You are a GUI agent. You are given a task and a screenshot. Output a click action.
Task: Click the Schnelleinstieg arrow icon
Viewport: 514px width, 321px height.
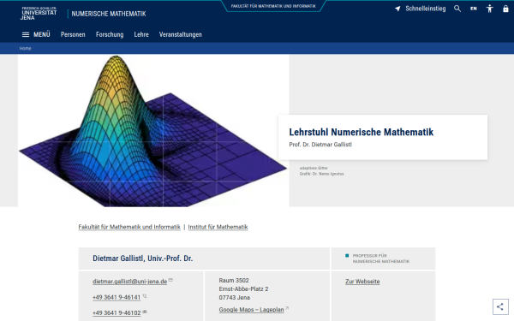397,9
